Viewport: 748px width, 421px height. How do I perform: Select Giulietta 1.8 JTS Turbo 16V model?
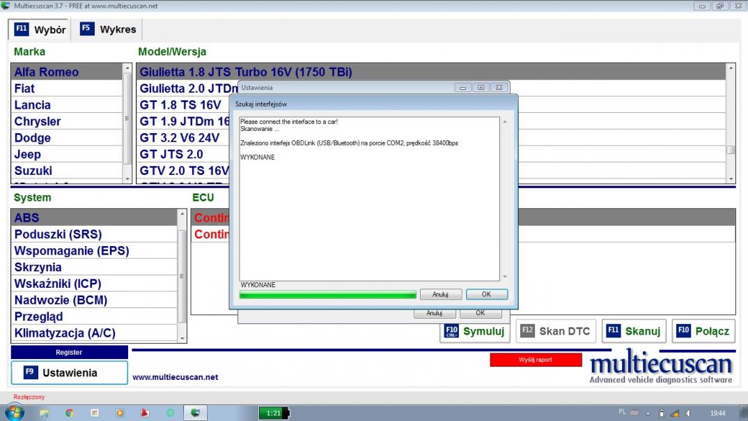(x=431, y=72)
